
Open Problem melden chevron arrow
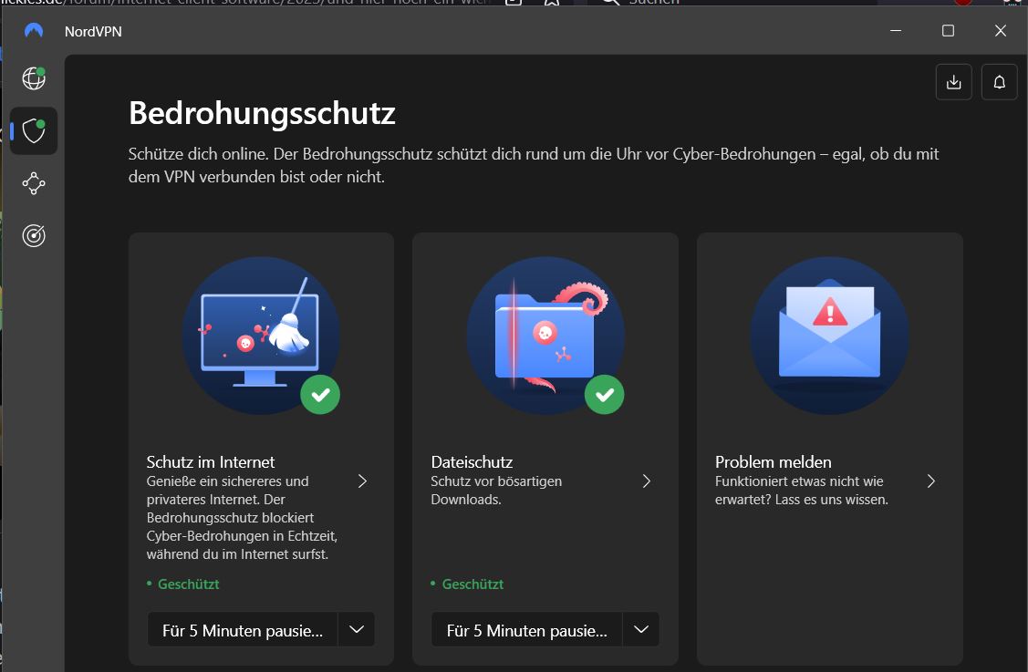931,481
